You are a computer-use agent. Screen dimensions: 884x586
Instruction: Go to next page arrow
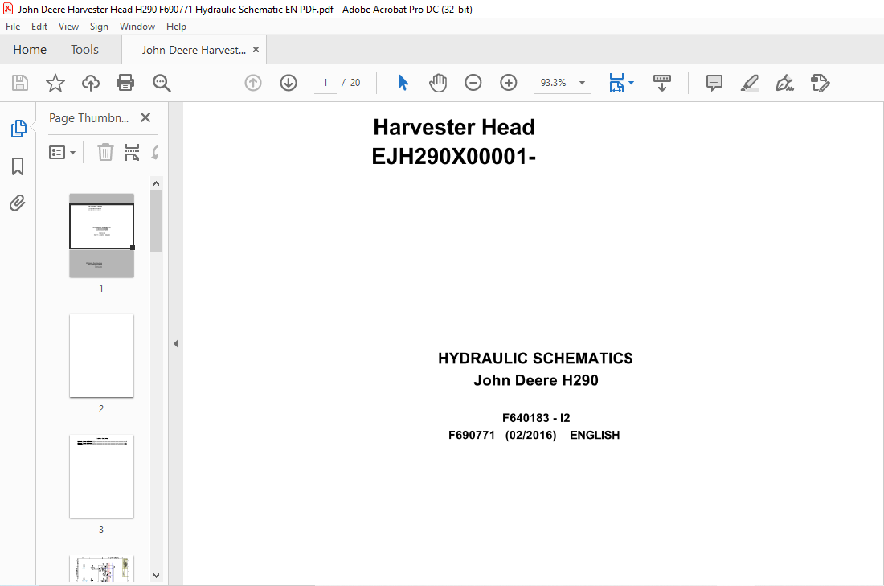tap(289, 83)
